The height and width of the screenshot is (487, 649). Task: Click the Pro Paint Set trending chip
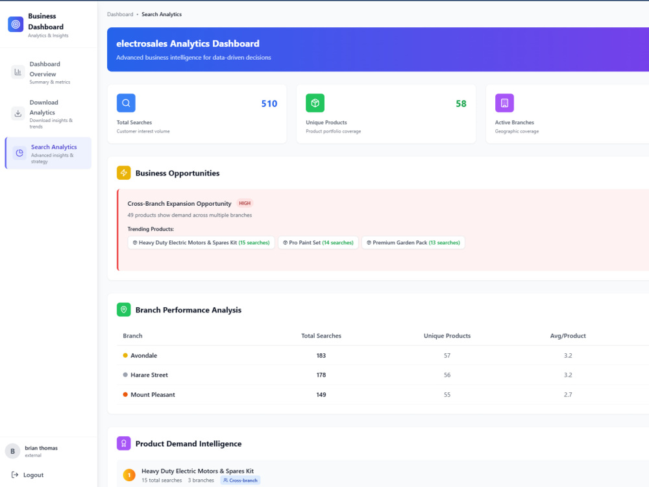click(318, 243)
